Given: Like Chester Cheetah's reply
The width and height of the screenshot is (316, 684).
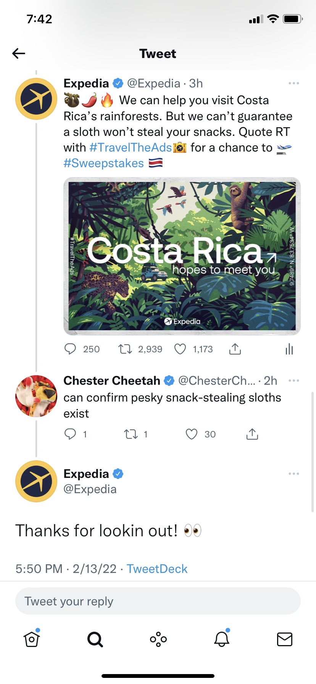Looking at the screenshot, I should click(192, 434).
